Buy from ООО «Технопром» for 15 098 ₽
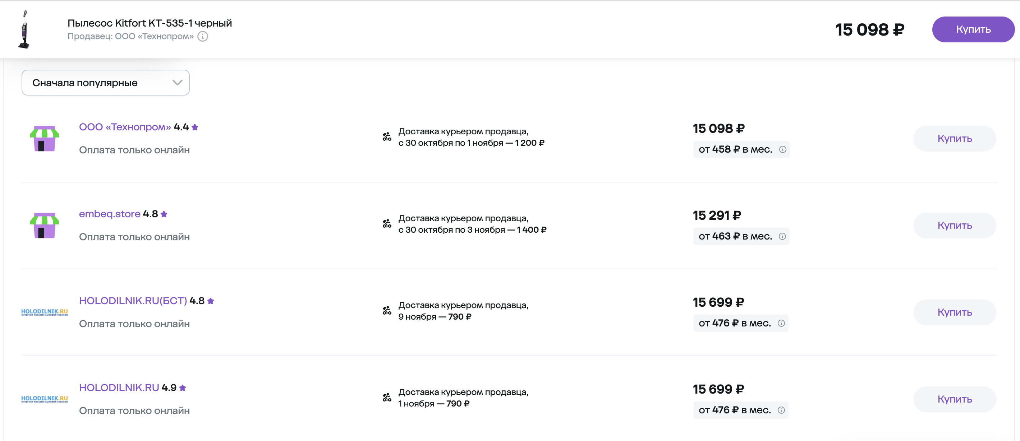 [954, 138]
